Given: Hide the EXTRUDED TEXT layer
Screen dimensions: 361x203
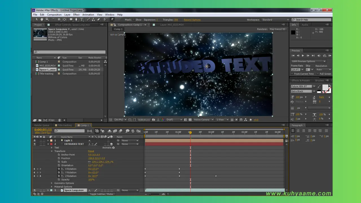Looking at the screenshot, I should (35, 144).
